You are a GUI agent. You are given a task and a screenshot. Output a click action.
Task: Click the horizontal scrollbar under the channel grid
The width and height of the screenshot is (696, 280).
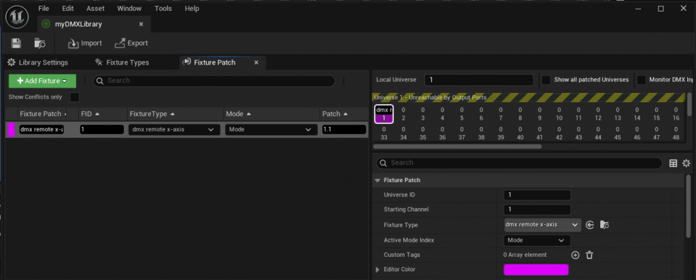click(x=457, y=146)
